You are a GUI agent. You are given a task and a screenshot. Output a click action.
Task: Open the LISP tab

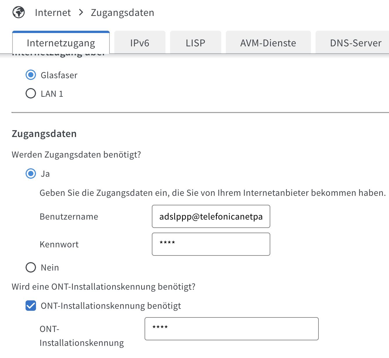[195, 43]
